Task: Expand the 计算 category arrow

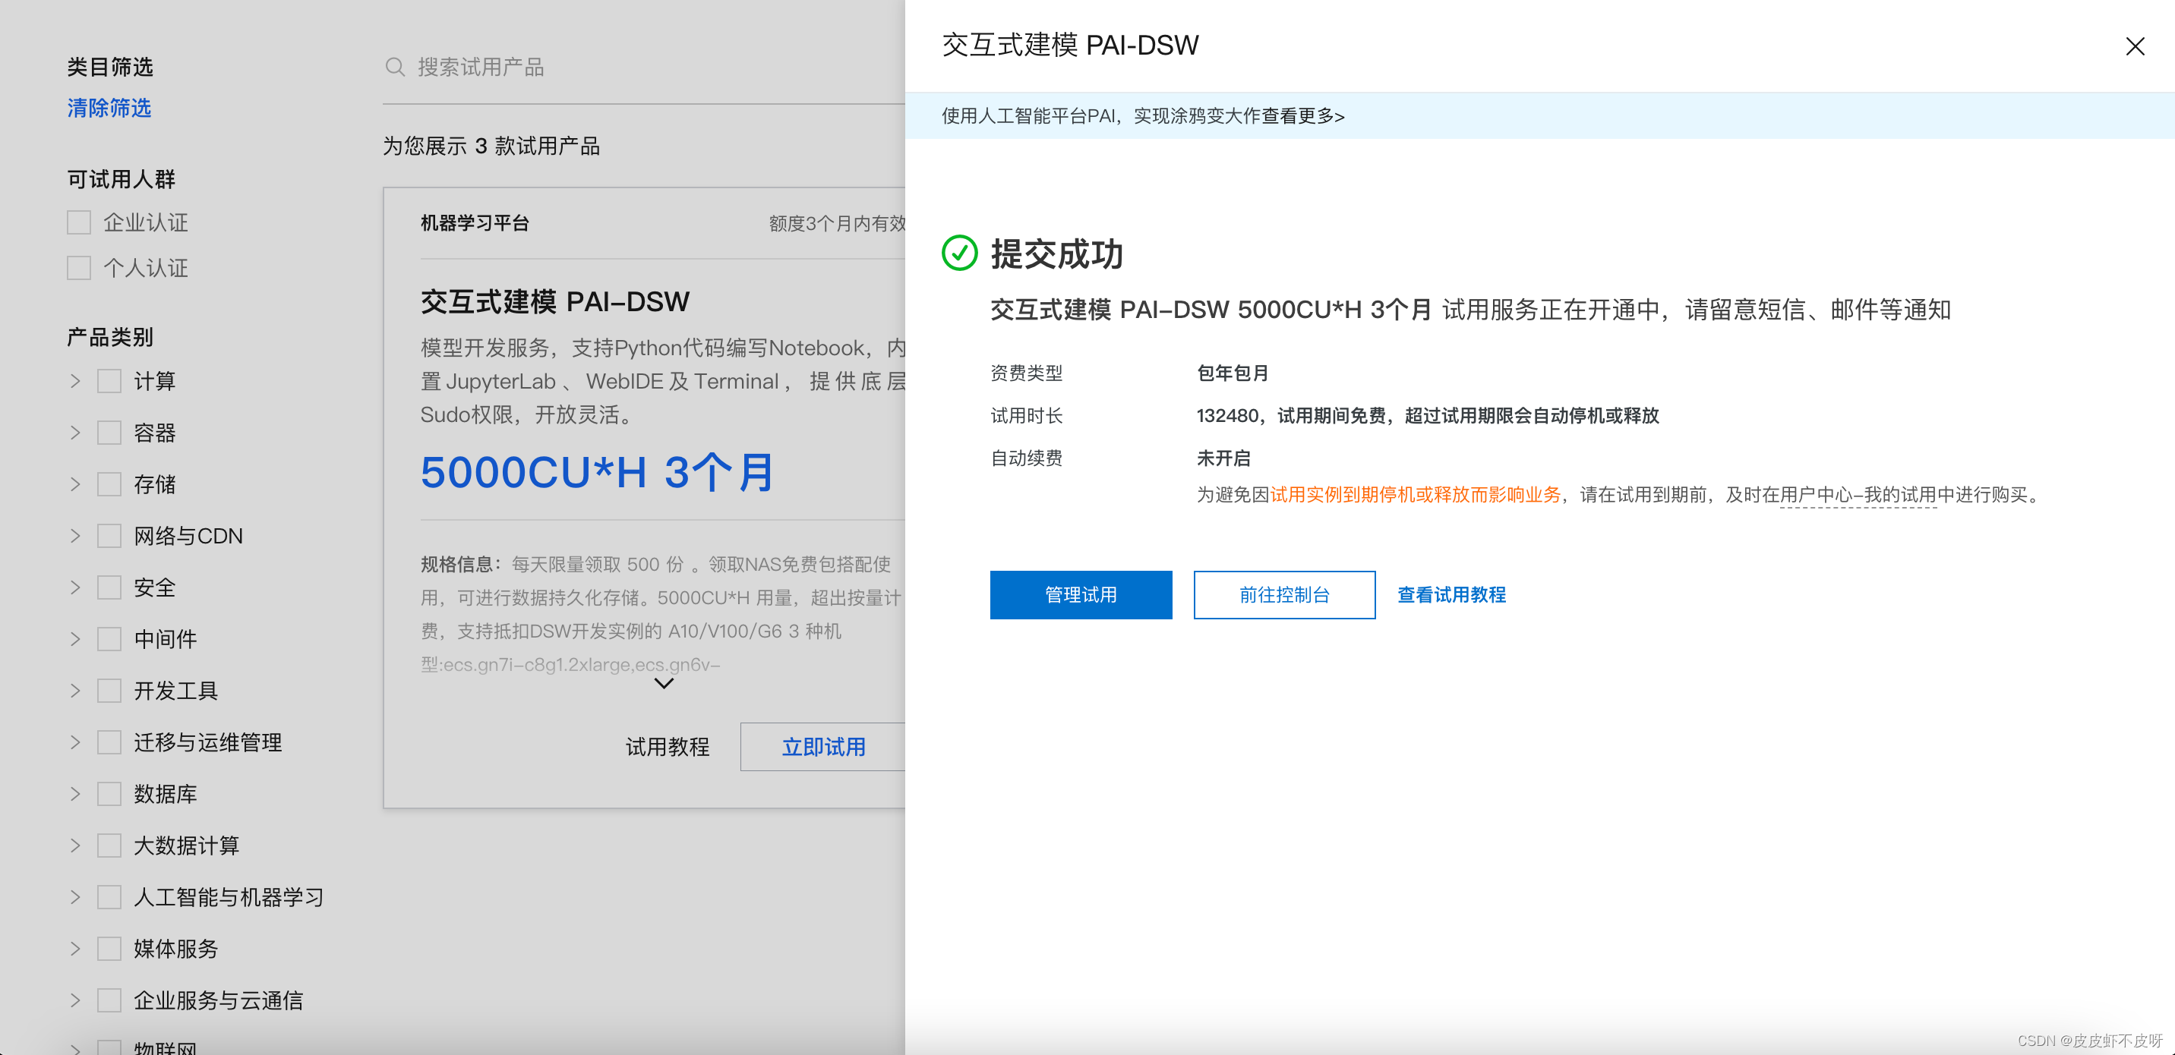Action: coord(75,382)
